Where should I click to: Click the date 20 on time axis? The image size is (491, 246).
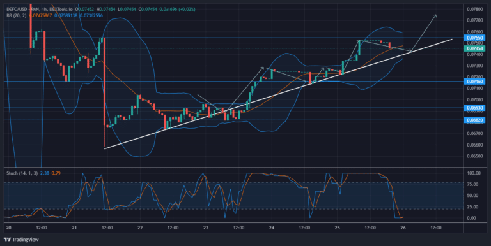coord(8,228)
